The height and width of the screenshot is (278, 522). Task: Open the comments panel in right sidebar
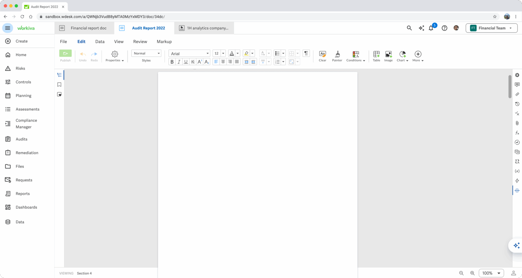coord(517,85)
